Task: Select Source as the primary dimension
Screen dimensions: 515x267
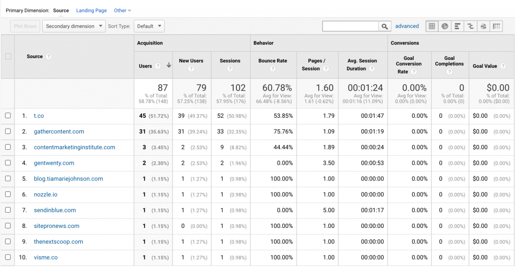Action: coord(61,10)
